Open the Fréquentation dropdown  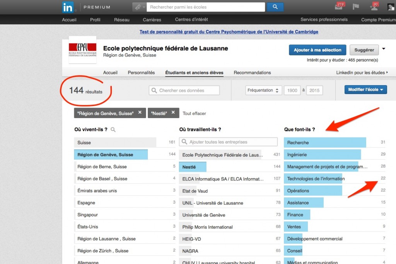click(263, 90)
